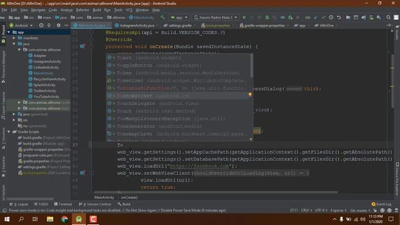This screenshot has height=225, width=400.
Task: Click the editor horizontal scrollbar
Action: [x=216, y=192]
